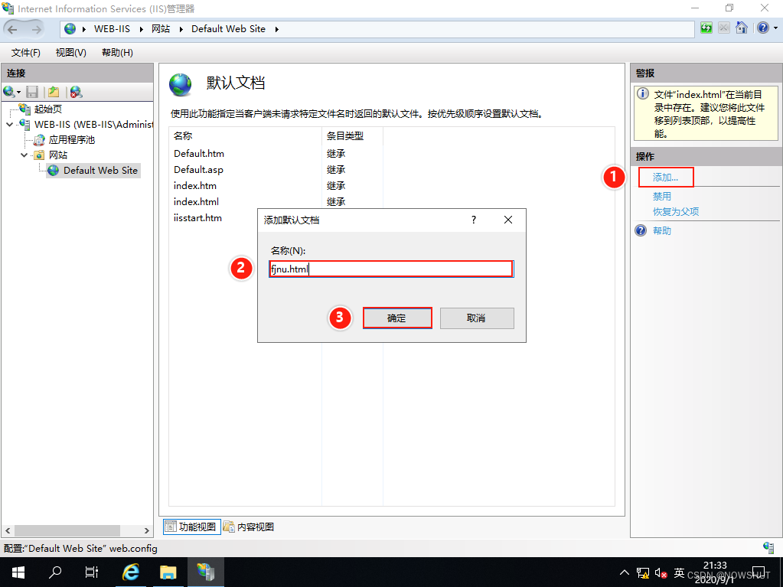Screen dimensions: 783x587
Task: Click the green refresh icon in address bar
Action: (x=706, y=28)
